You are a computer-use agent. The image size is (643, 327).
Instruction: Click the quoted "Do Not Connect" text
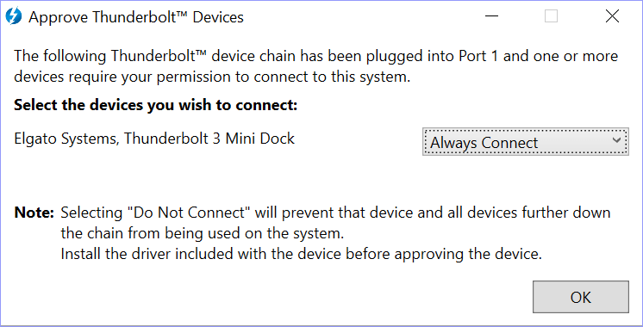[189, 213]
